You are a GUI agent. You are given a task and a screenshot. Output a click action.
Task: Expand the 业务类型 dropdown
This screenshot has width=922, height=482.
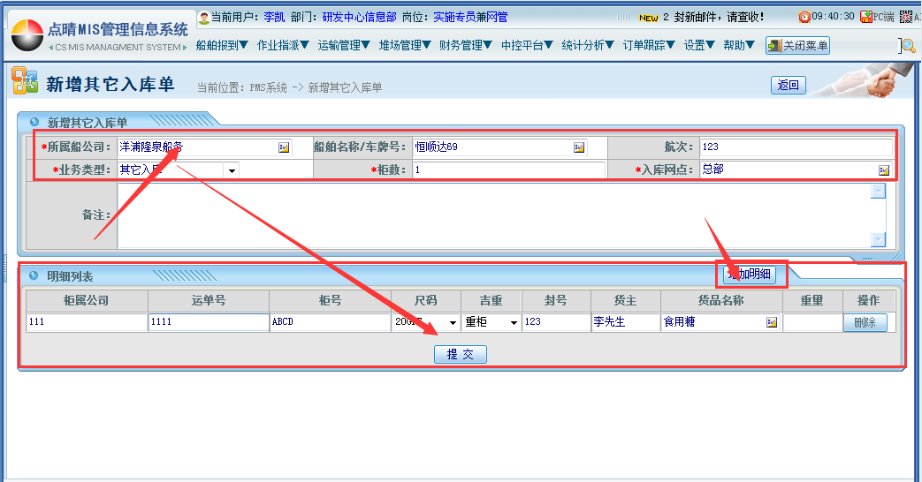pos(231,170)
